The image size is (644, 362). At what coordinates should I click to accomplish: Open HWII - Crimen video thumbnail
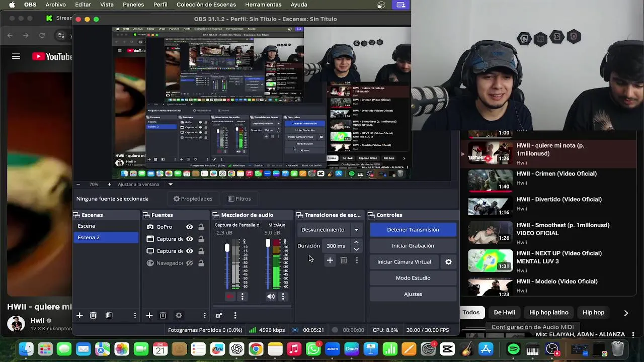pos(491,180)
